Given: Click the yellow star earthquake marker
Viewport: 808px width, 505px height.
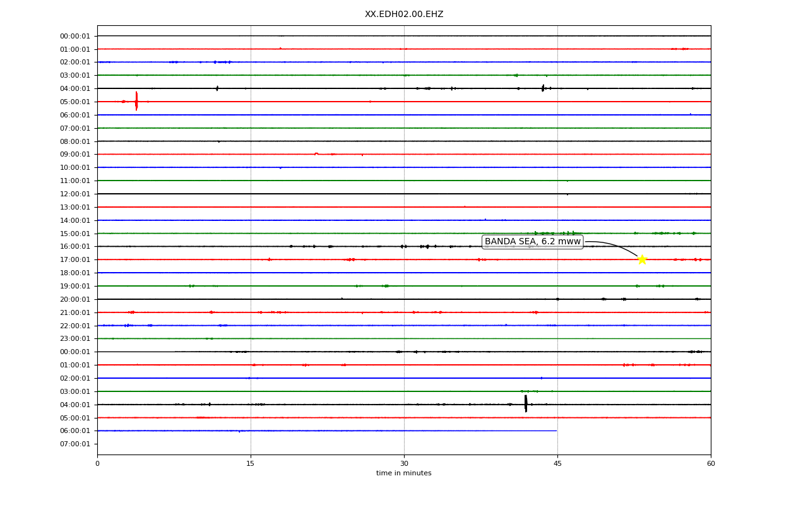Looking at the screenshot, I should pos(642,259).
